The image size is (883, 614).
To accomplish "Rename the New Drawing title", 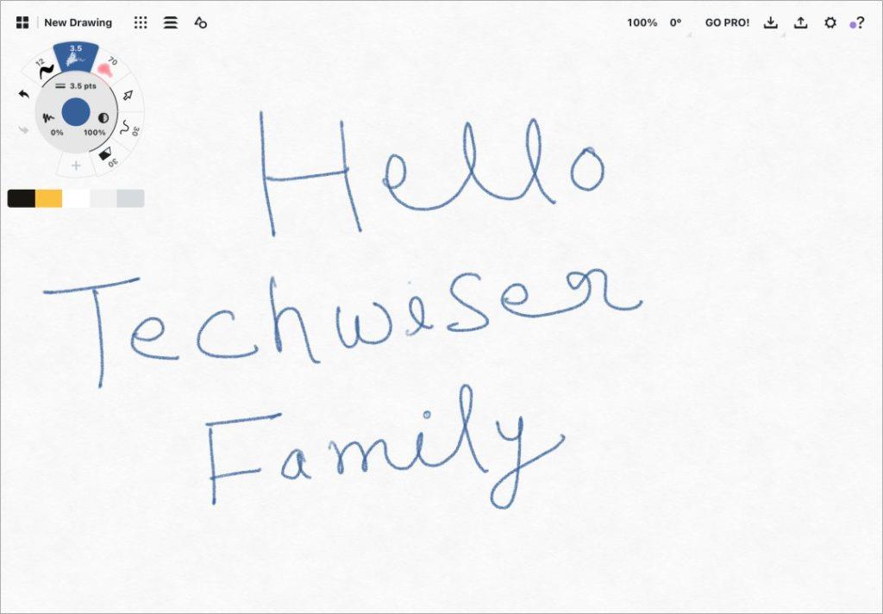I will coord(78,22).
